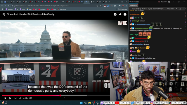Switch to the Elon browser tab
The image size is (187, 105).
(93, 2)
